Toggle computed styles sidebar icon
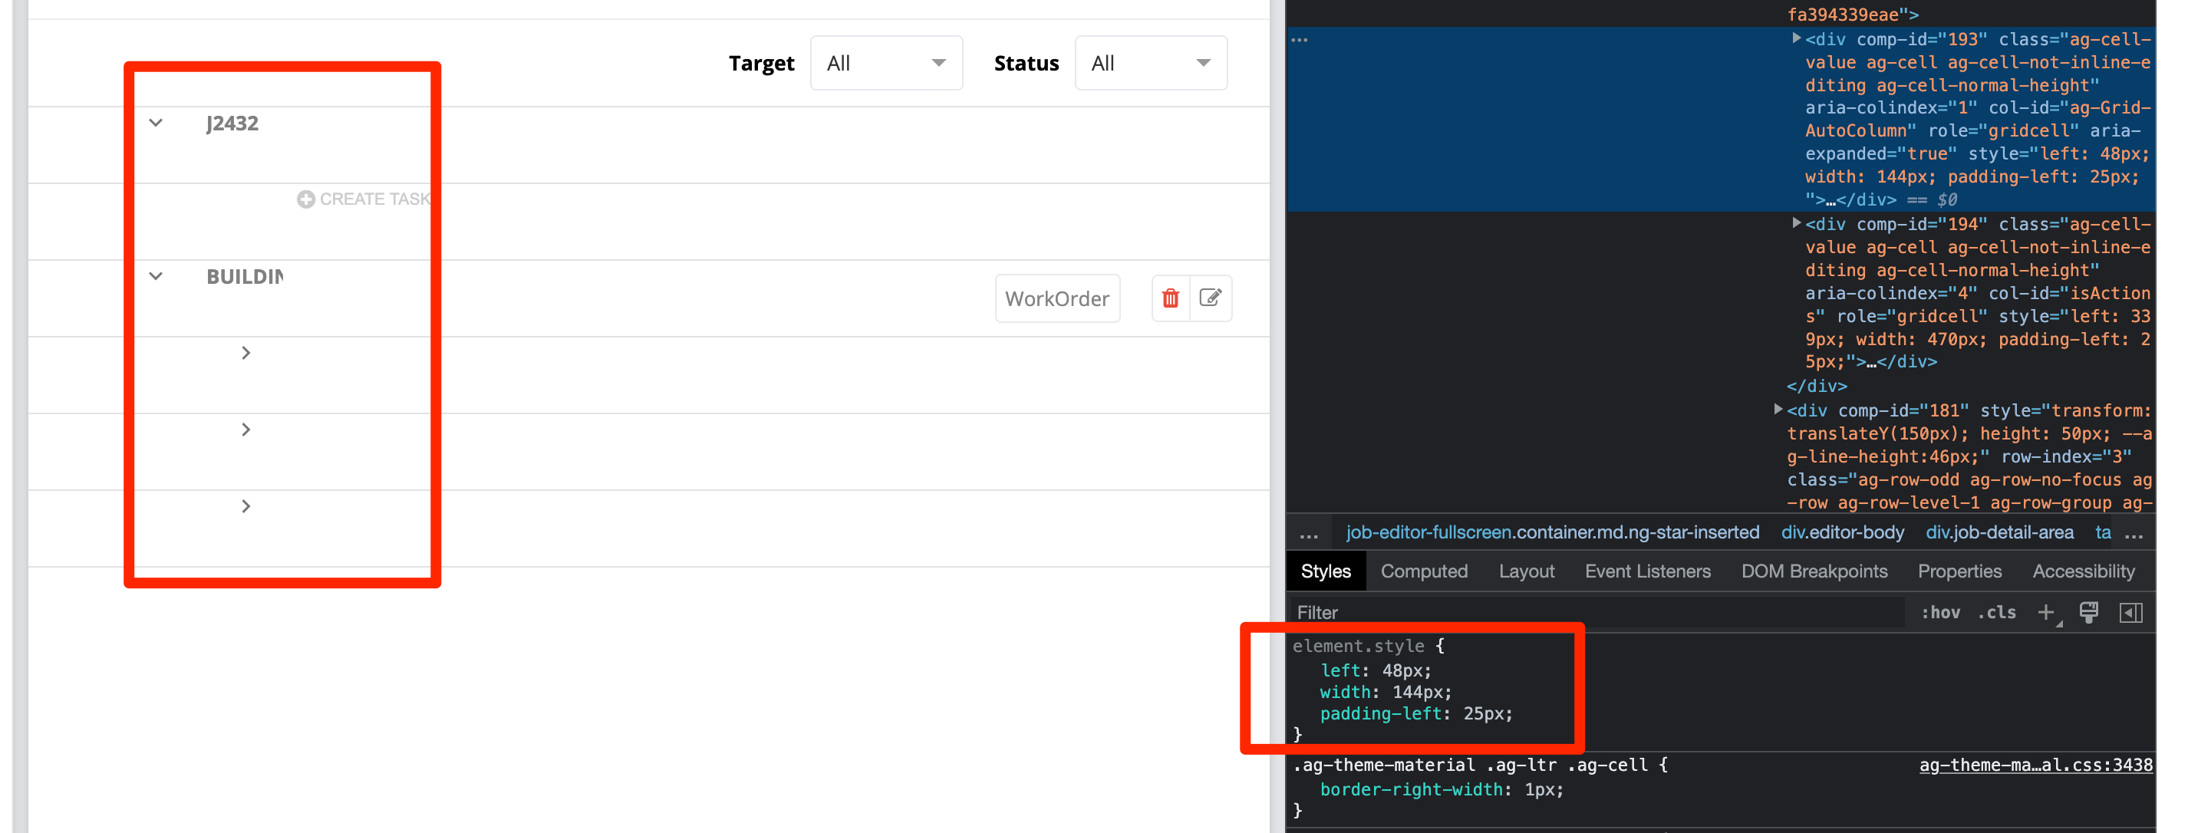This screenshot has width=2188, height=833. [2130, 612]
